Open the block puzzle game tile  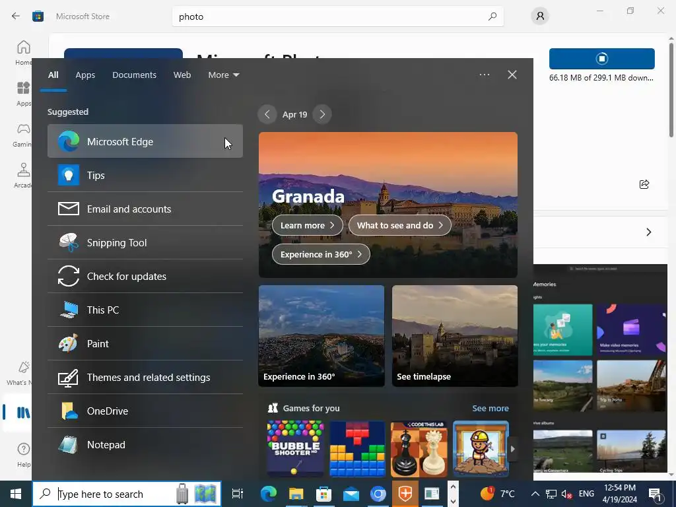pos(357,448)
